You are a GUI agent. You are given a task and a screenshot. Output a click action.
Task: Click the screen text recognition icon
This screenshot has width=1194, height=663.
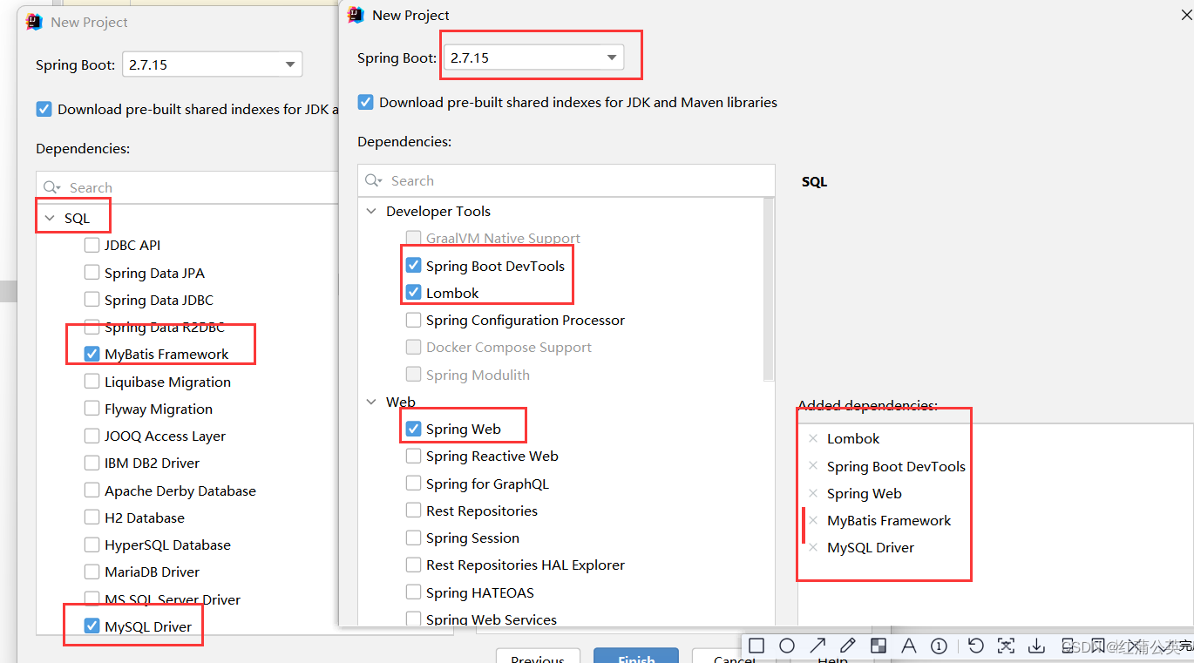[x=1006, y=646]
